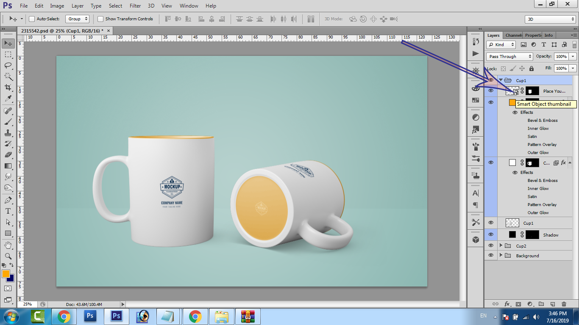This screenshot has height=325, width=579.
Task: Enable the Auto-Select checkbox
Action: (x=32, y=19)
